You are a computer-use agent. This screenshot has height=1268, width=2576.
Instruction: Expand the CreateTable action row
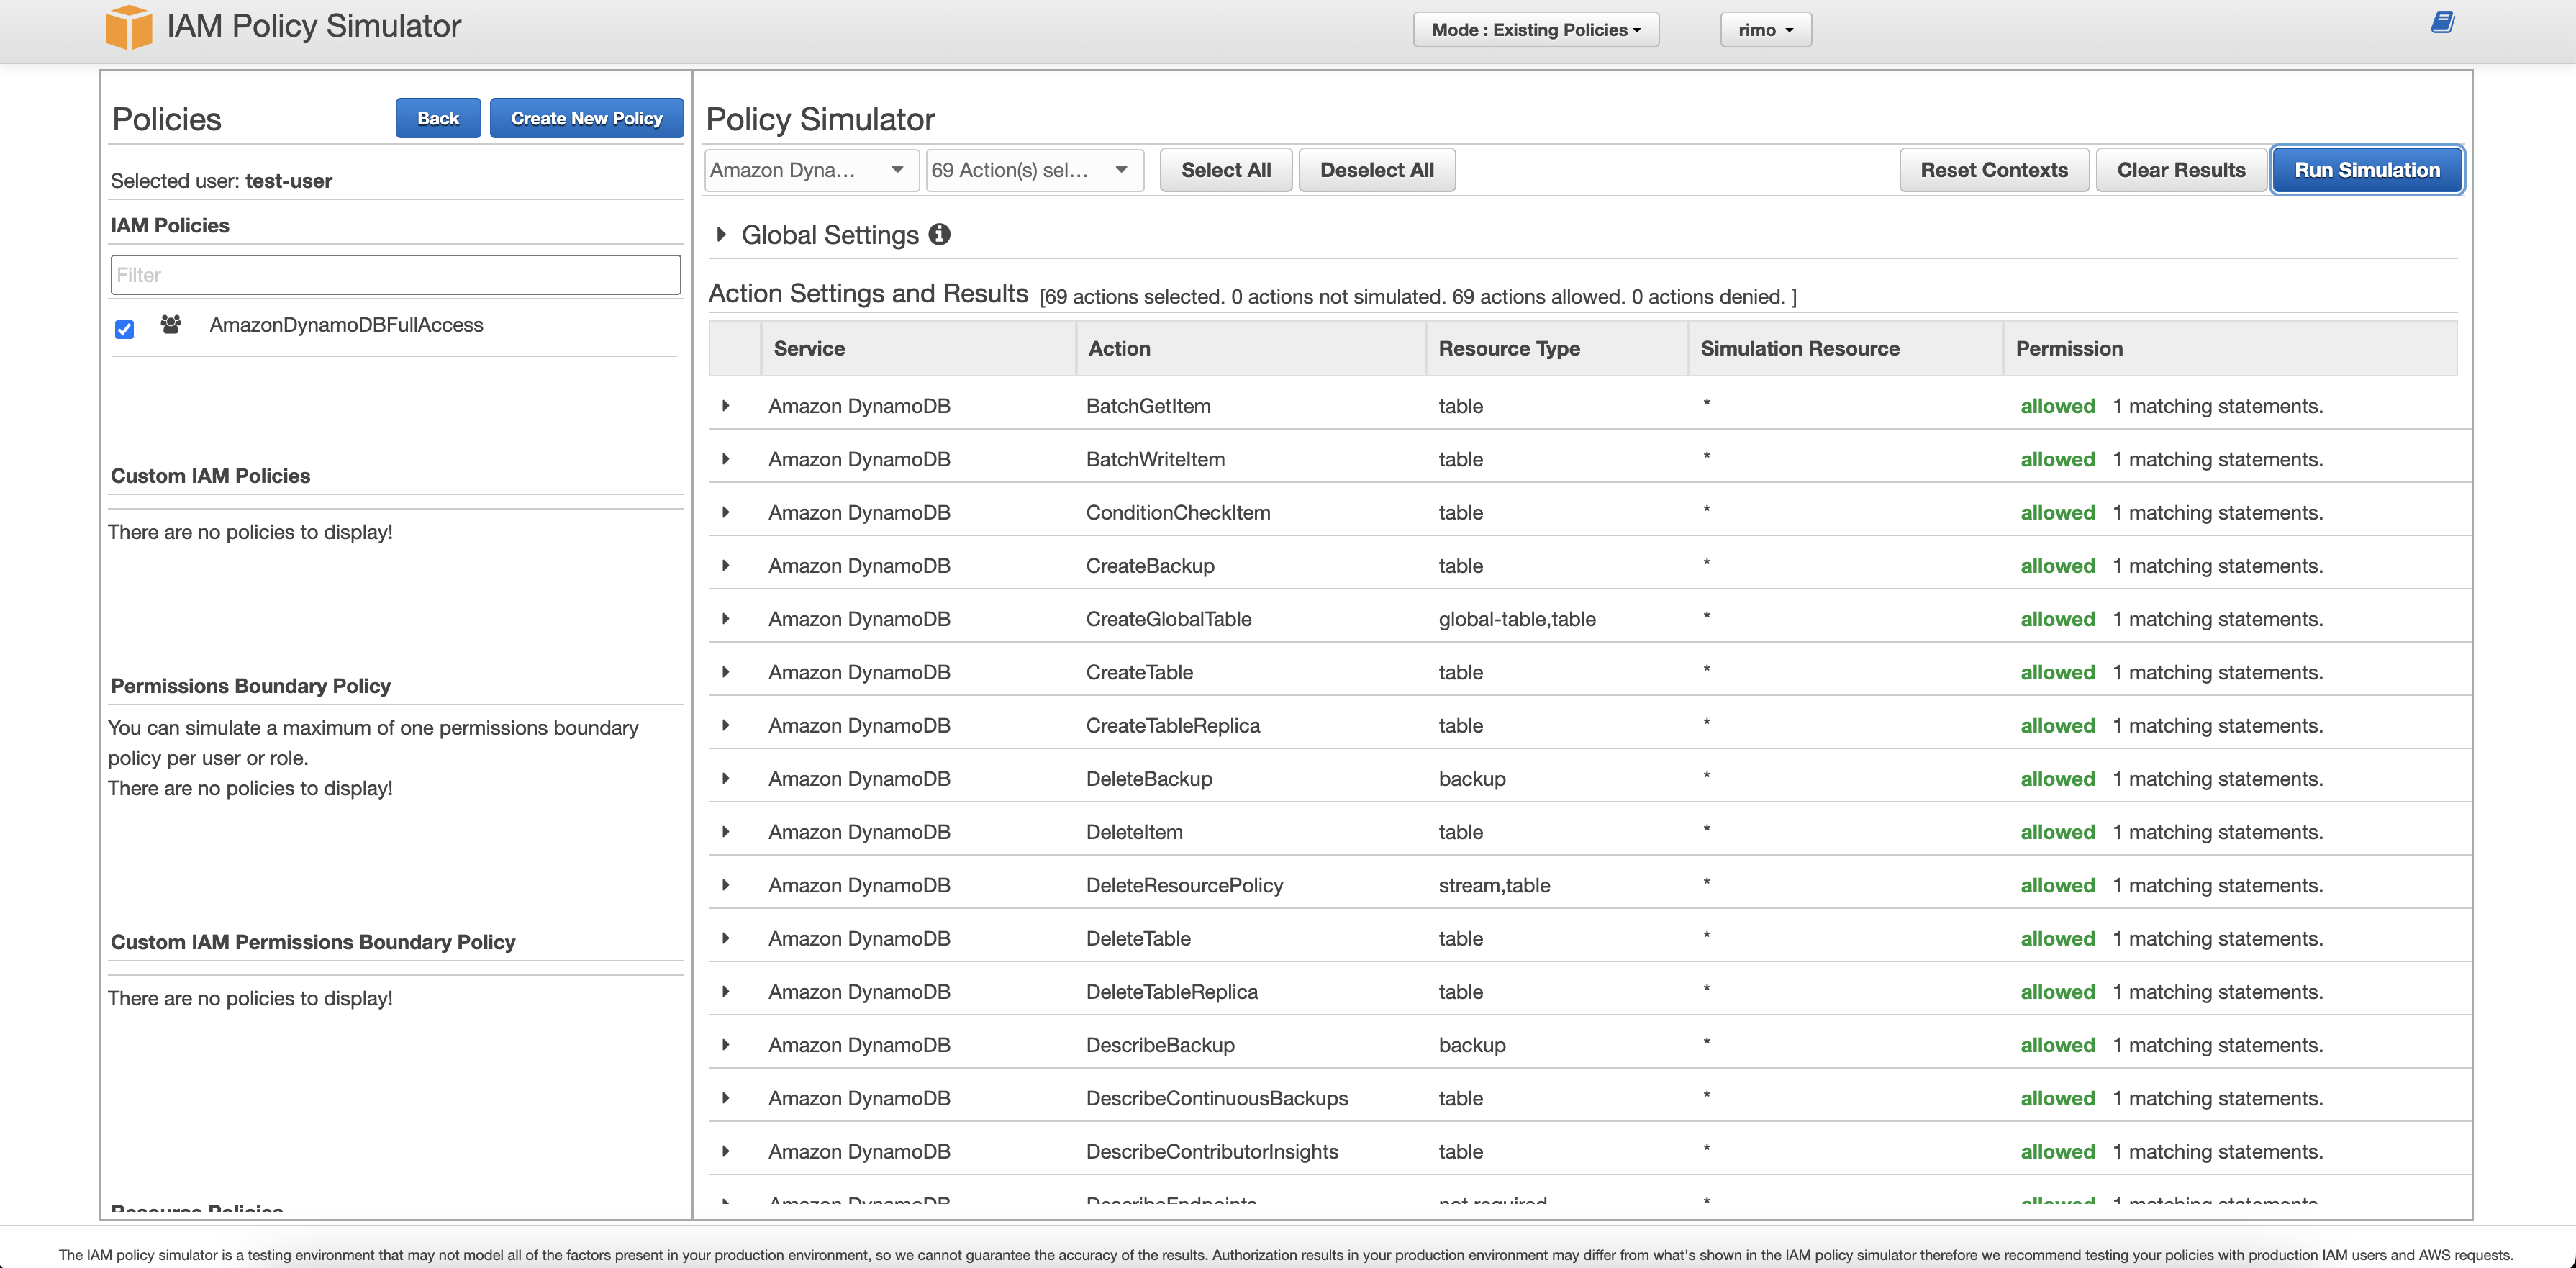(x=726, y=672)
